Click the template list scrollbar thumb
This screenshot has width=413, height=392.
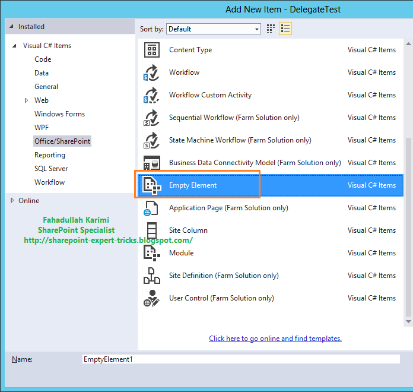coord(408,227)
